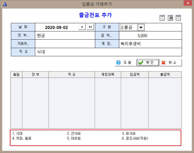Select suggestion 2. 간식비
Viewport: 194px width, 153px height.
click(x=74, y=133)
